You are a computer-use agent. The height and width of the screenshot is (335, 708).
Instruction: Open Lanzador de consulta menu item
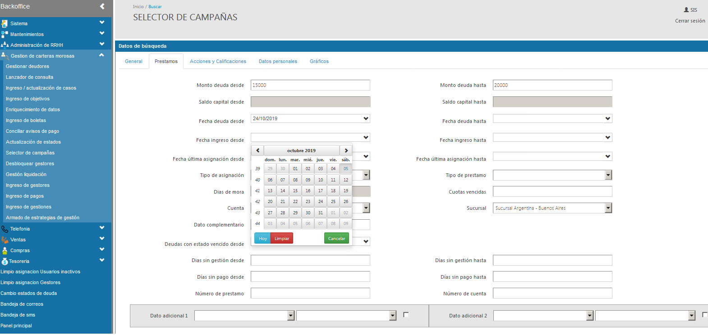tap(29, 77)
